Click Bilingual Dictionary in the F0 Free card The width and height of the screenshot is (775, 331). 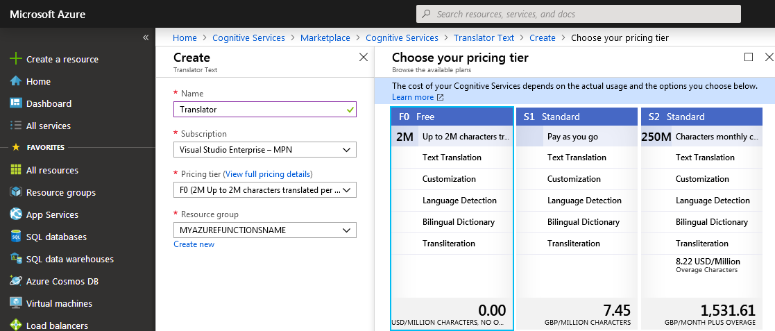(x=459, y=222)
